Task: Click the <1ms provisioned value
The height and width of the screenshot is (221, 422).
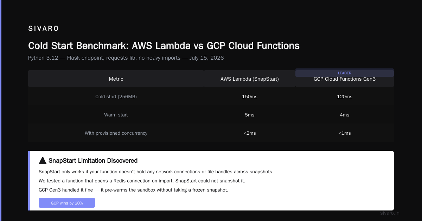Action: (x=345, y=133)
